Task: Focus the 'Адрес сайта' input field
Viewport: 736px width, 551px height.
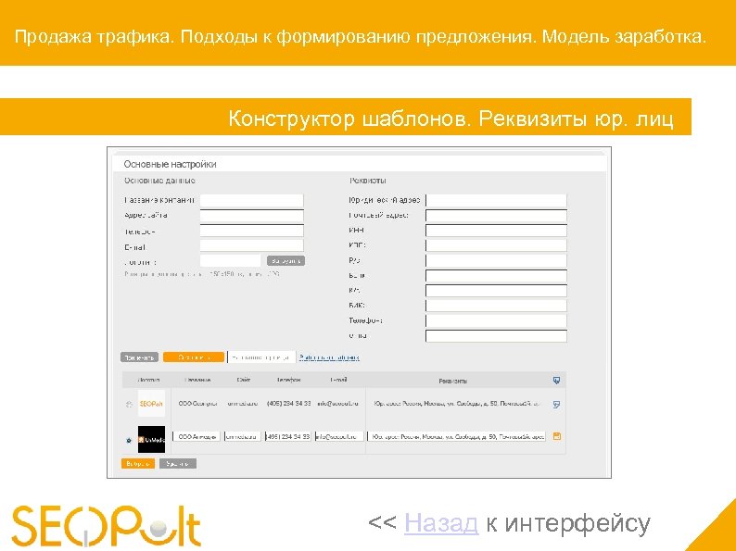Action: click(251, 216)
